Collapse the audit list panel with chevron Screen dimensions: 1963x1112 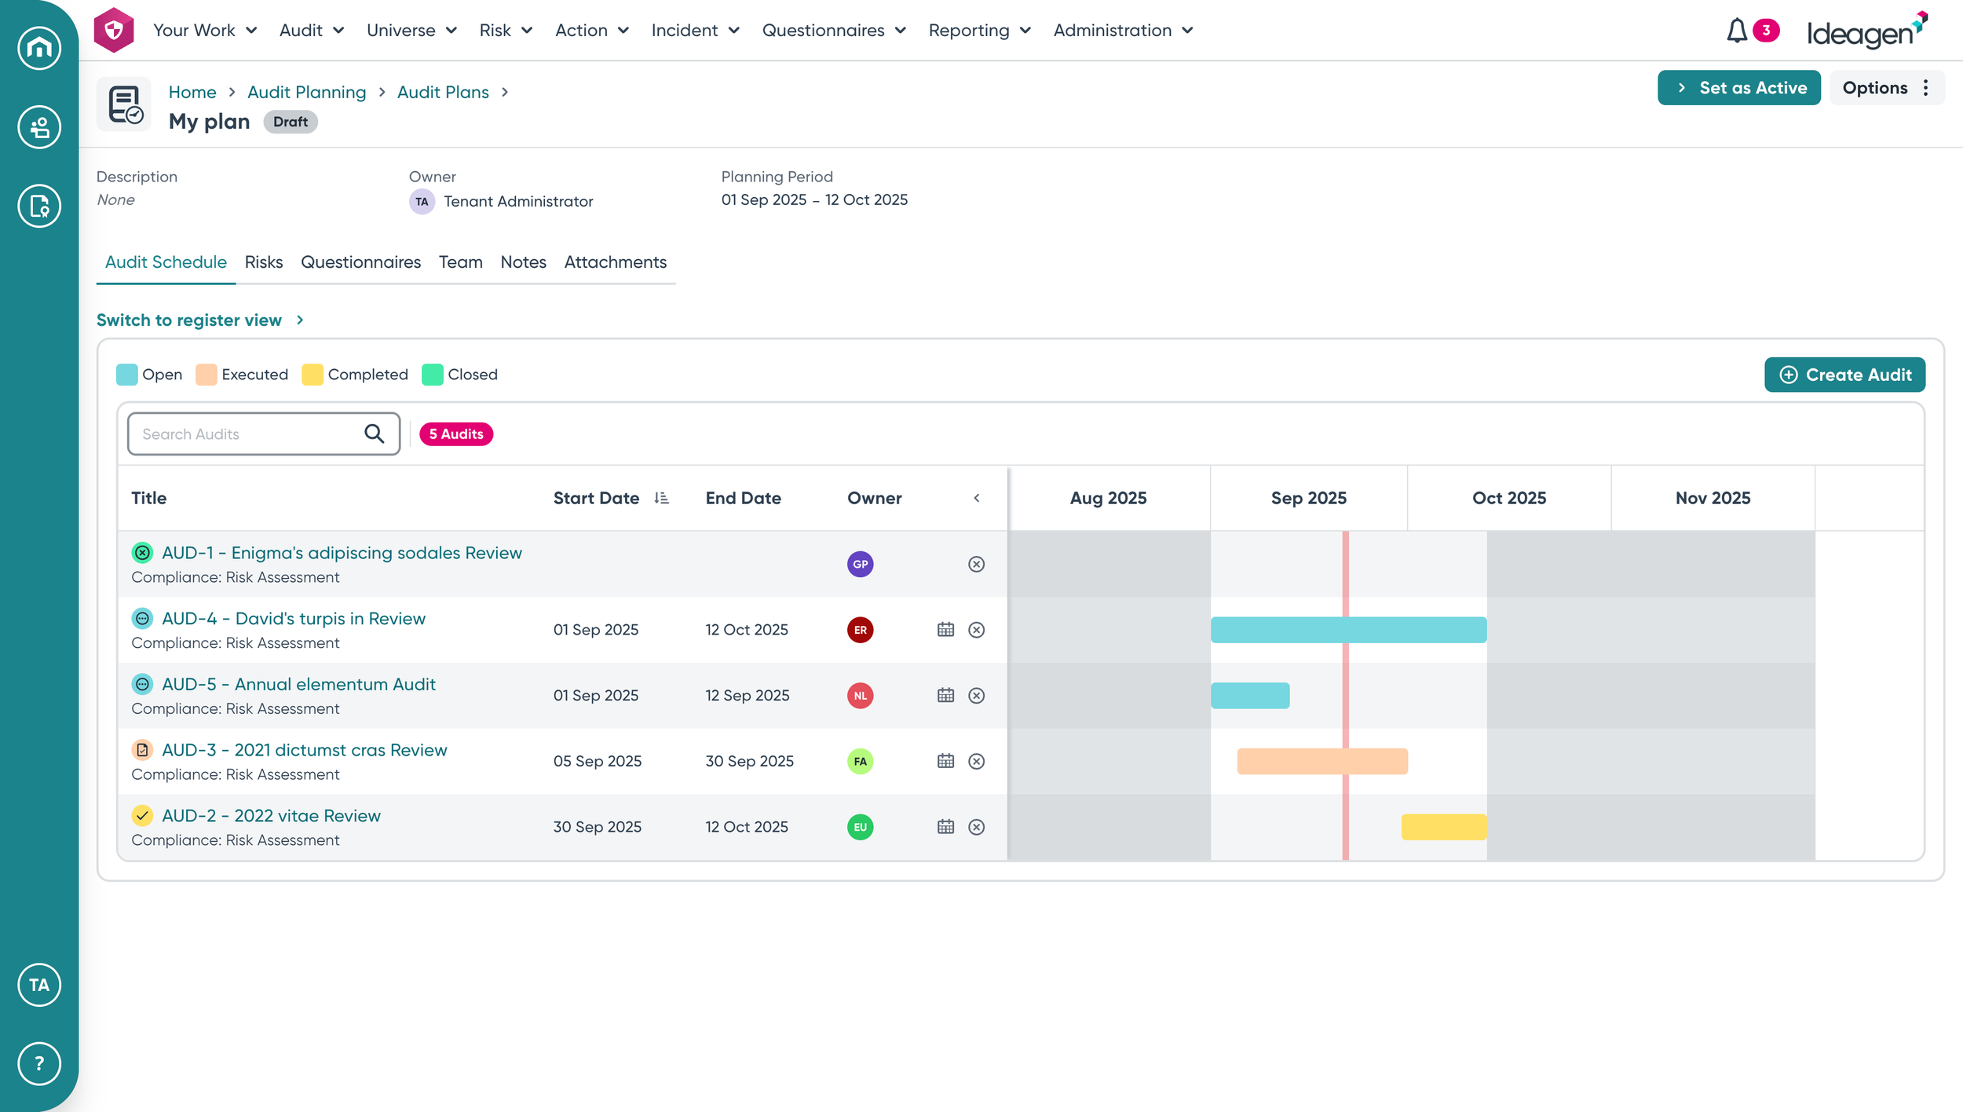pyautogui.click(x=976, y=498)
